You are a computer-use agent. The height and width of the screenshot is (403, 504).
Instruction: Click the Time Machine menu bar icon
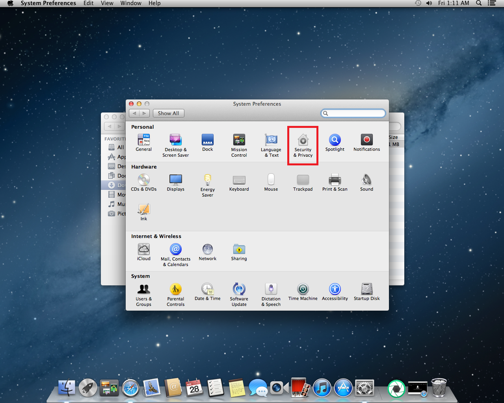(418, 3)
